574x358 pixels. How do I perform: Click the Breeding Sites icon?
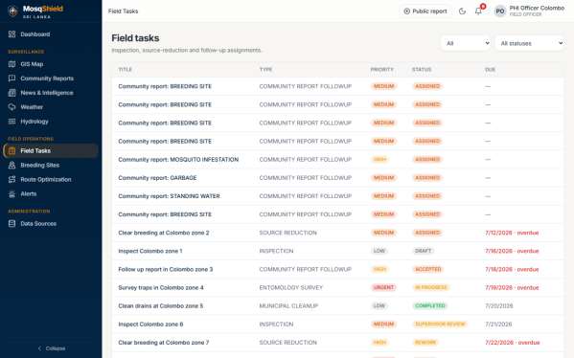coord(12,165)
